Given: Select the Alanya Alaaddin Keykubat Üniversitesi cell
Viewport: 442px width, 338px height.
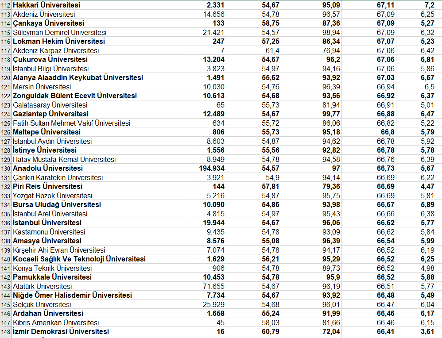Looking at the screenshot, I should coord(101,77).
